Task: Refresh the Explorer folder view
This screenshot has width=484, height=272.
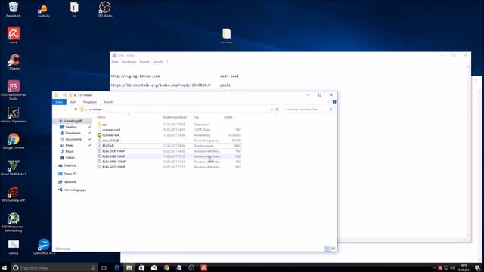Action: coord(278,109)
